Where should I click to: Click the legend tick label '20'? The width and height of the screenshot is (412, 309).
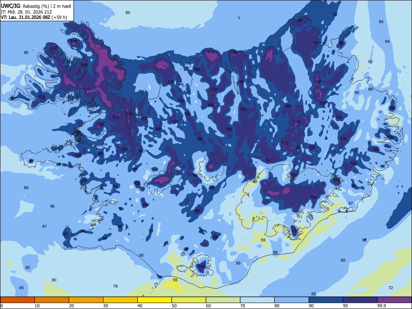click(x=71, y=306)
